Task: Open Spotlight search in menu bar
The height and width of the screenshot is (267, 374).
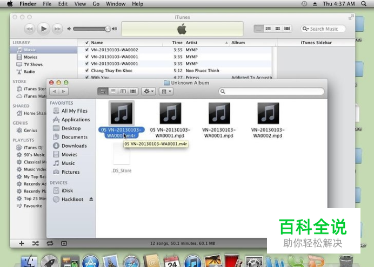Action: click(x=364, y=4)
